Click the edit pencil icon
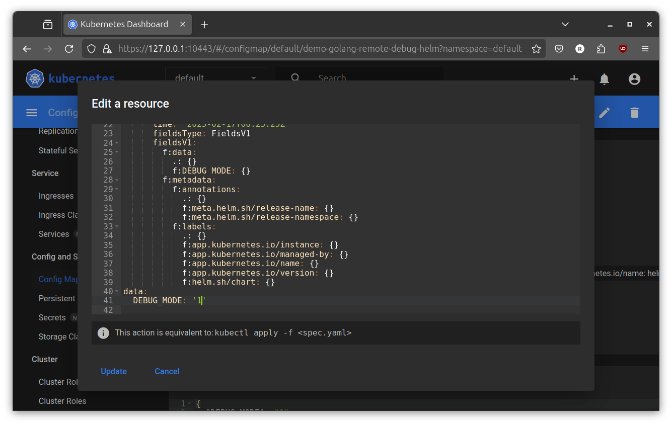This screenshot has height=425, width=672. tap(605, 113)
